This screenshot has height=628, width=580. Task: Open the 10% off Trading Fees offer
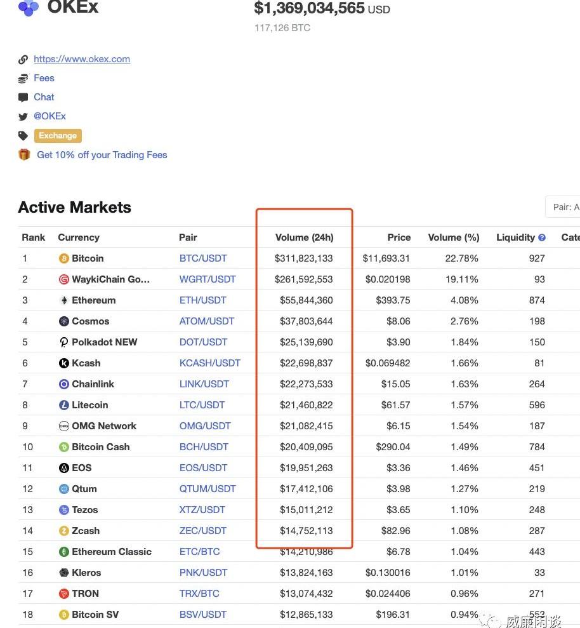pyautogui.click(x=102, y=155)
